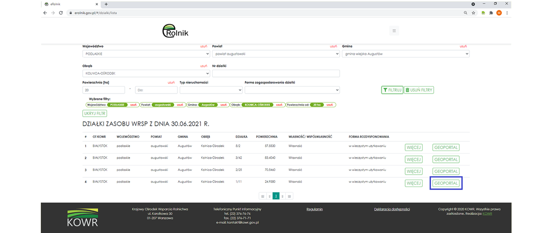The image size is (552, 233).
Task: Open the Regulamin footer link
Action: (315, 209)
